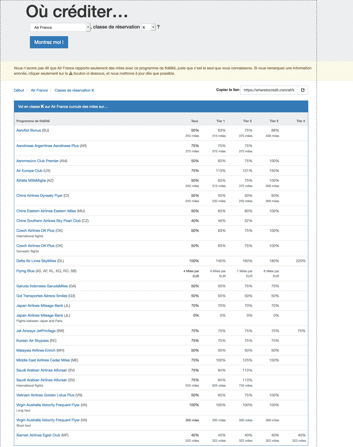Click the Tier 1 column header

pos(221,121)
